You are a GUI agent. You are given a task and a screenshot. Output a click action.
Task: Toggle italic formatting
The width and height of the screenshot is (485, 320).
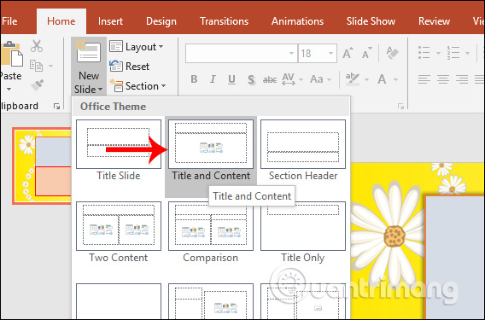tap(213, 79)
